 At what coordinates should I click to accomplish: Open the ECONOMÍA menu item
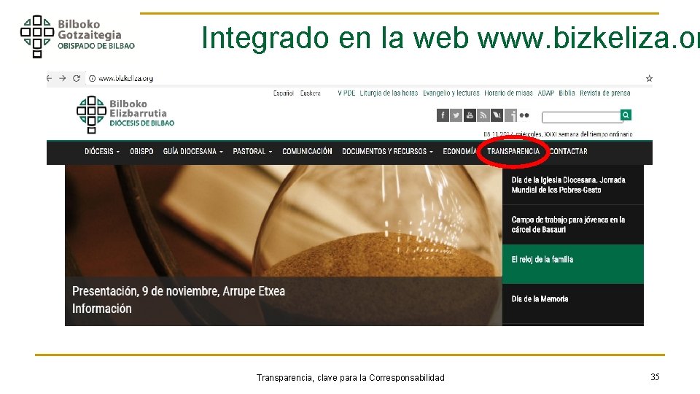click(x=459, y=152)
